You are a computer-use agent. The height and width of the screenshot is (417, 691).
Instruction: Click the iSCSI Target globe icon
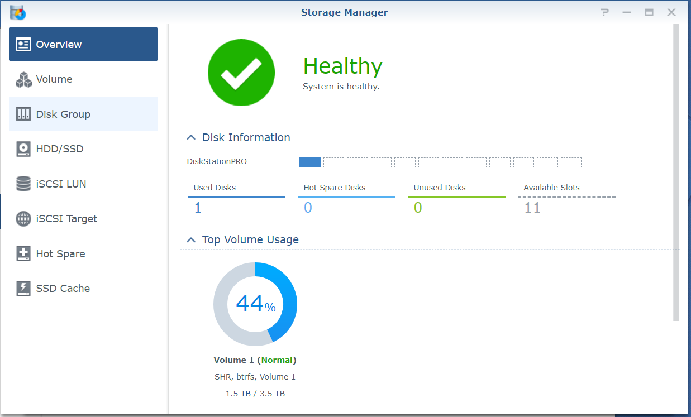pyautogui.click(x=23, y=219)
